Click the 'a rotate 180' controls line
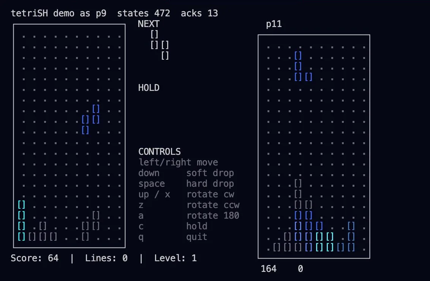The image size is (430, 281). coord(189,216)
